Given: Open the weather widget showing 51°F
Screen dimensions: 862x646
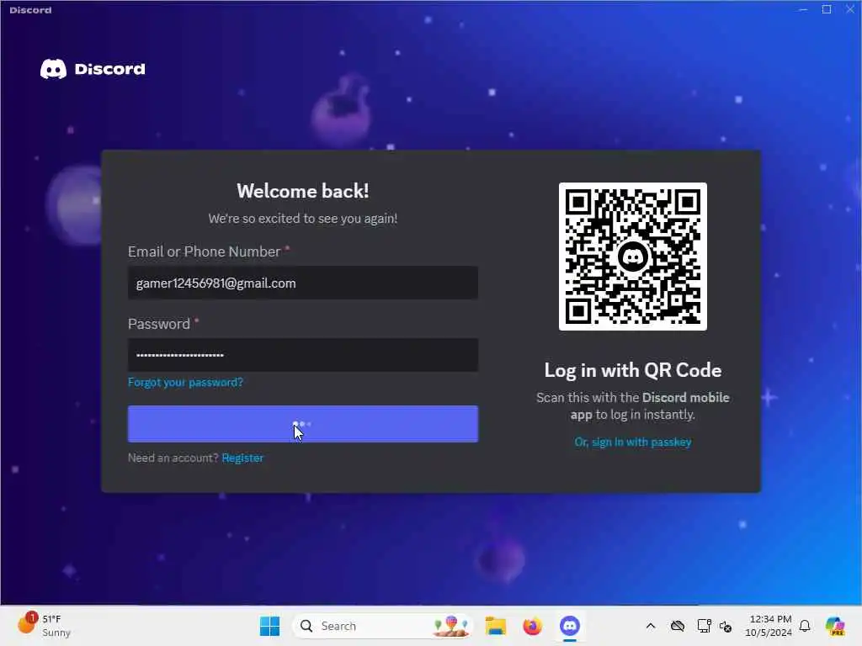Looking at the screenshot, I should (44, 626).
